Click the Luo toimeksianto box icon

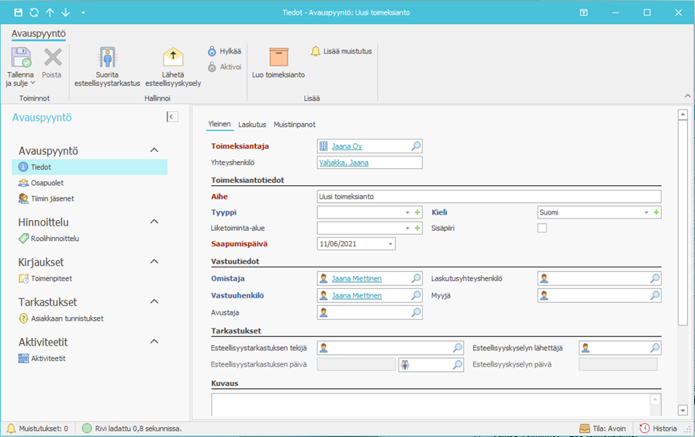(x=278, y=57)
